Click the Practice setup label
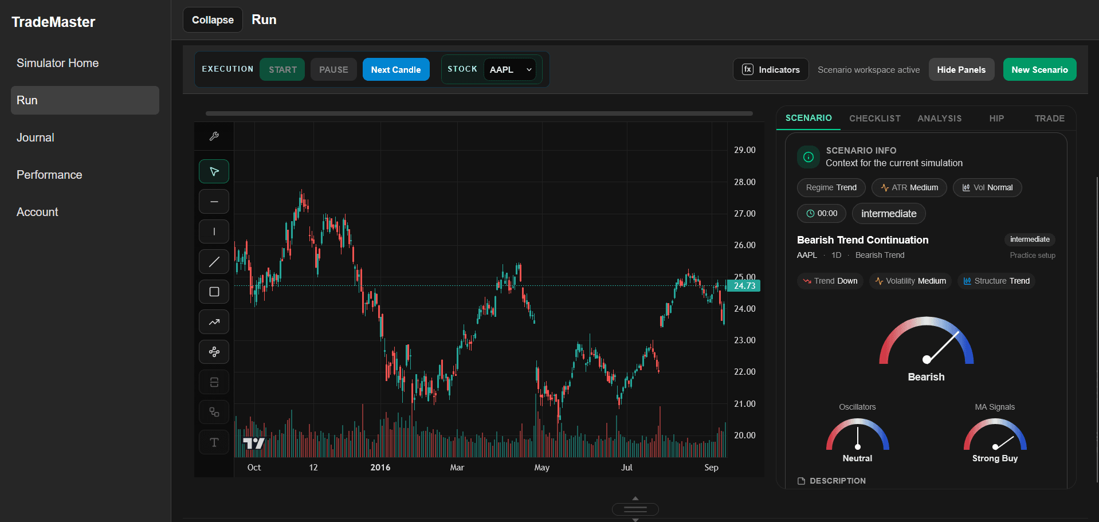The image size is (1099, 522). coord(1033,256)
